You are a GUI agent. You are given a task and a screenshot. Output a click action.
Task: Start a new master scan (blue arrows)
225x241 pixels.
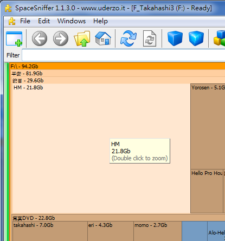[x=128, y=38]
